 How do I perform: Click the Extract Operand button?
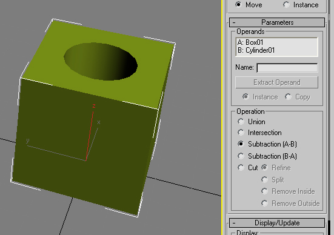point(276,82)
